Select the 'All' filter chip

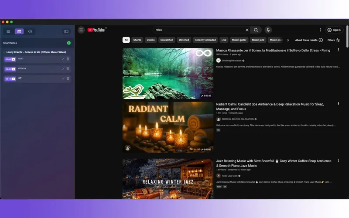coord(126,40)
